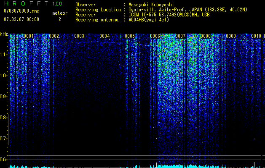Click the 0002 minute time marker
The width and height of the screenshot is (265, 168).
(x=54, y=36)
